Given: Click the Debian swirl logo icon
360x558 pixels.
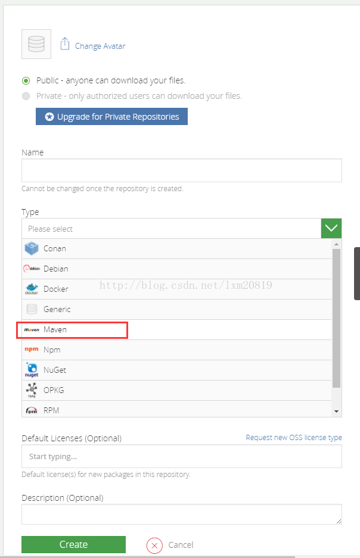Looking at the screenshot, I should click(32, 269).
